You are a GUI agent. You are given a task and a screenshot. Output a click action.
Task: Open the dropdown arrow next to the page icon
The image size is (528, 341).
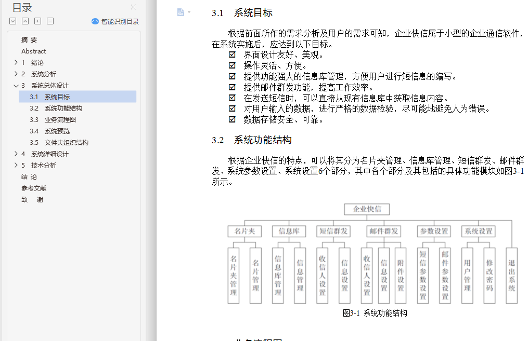click(189, 12)
